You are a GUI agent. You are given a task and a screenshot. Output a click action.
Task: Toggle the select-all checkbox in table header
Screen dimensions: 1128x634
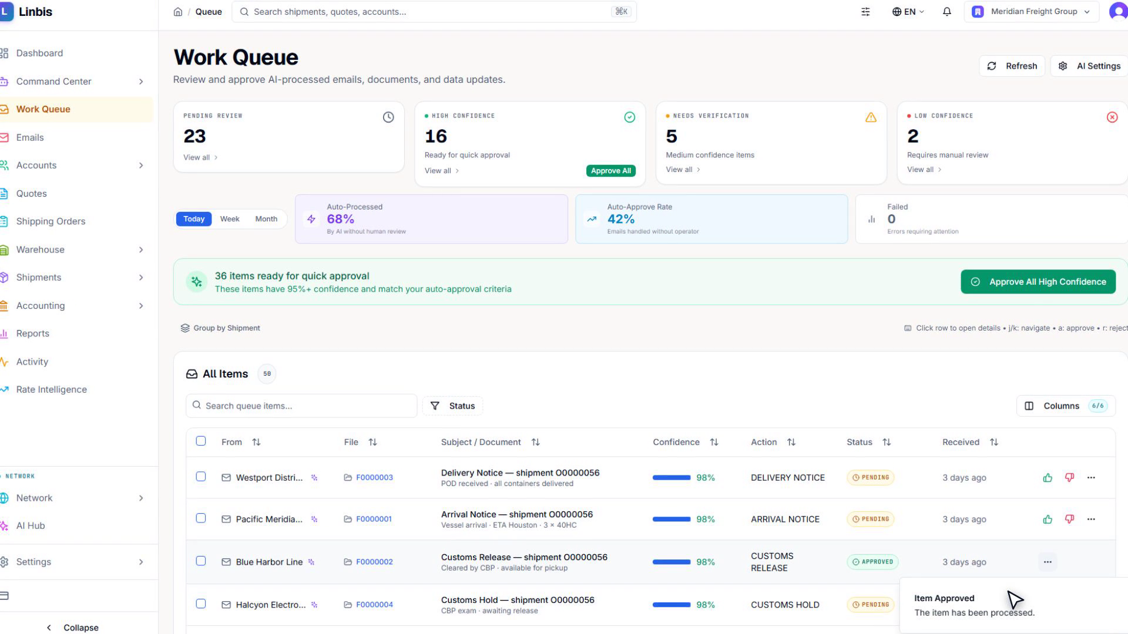click(x=201, y=441)
